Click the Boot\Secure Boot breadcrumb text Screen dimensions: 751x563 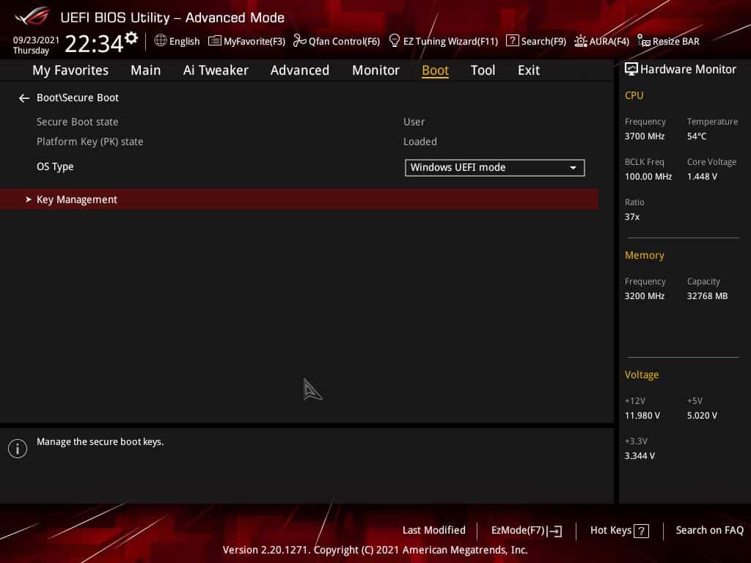click(78, 97)
